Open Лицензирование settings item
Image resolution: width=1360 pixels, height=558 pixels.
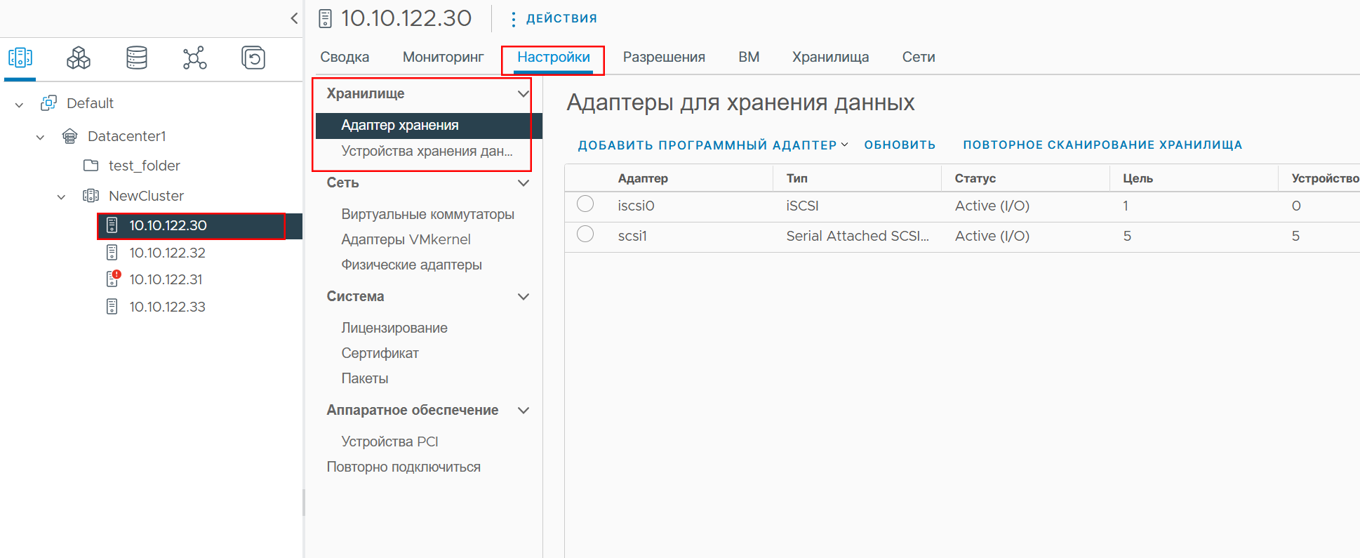[394, 328]
